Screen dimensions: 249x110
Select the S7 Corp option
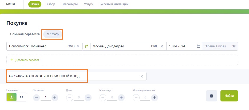tap(53, 34)
